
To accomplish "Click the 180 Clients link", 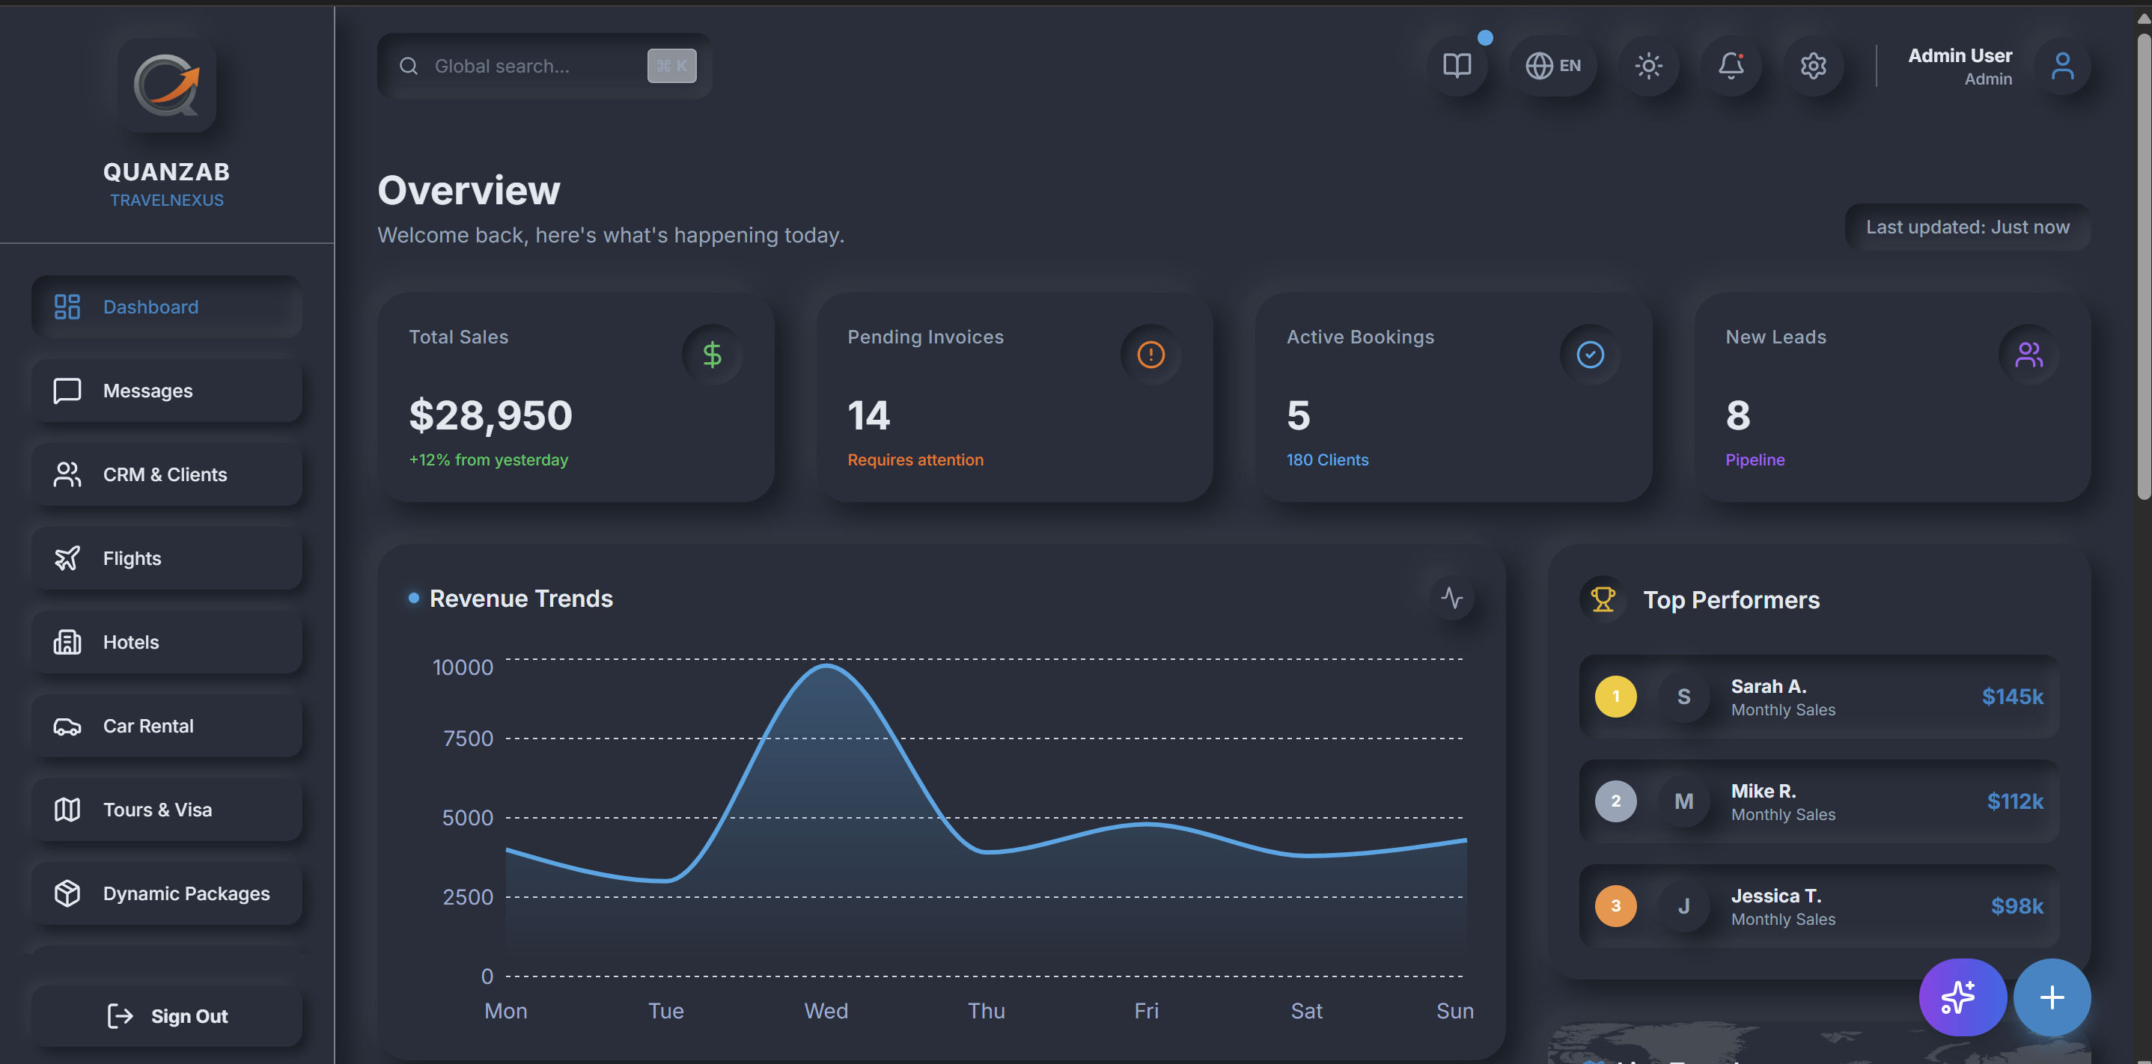I will pos(1326,459).
